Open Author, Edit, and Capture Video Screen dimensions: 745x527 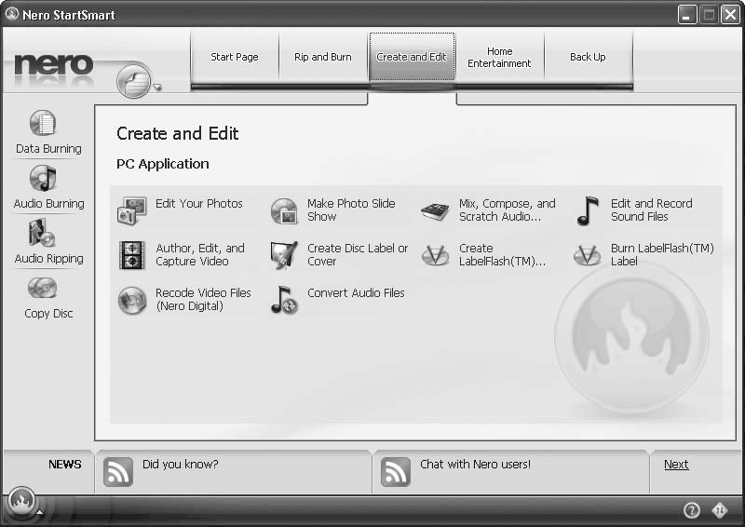pos(132,255)
